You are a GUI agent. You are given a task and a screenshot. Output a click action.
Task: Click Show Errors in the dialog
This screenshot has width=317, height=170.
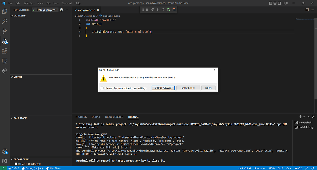(188, 88)
